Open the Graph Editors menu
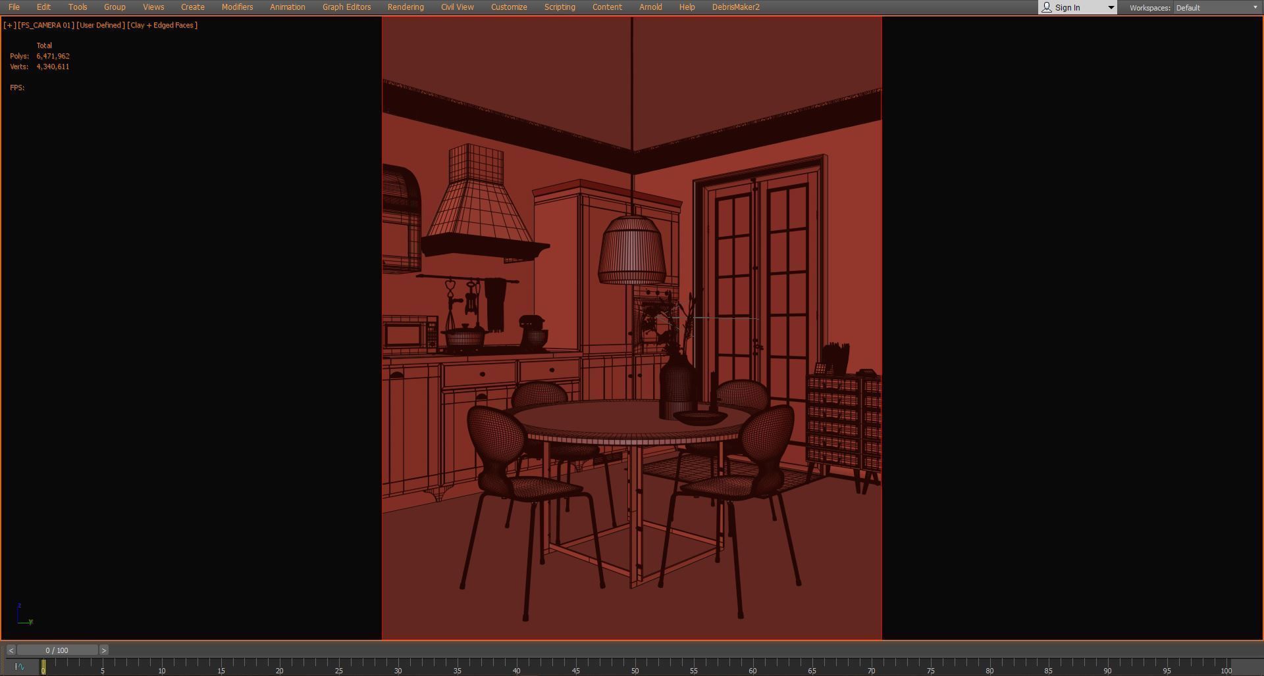This screenshot has width=1264, height=676. click(347, 7)
